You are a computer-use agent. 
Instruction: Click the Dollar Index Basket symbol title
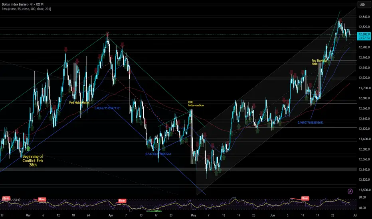pyautogui.click(x=22, y=4)
